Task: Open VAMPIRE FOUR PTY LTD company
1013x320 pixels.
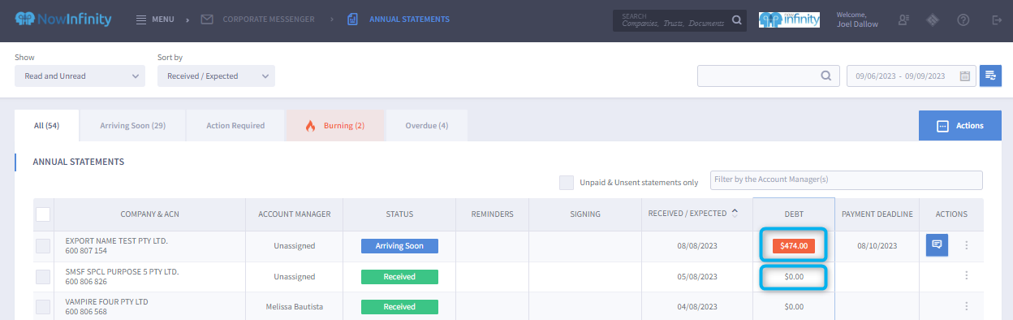Action: coord(107,301)
